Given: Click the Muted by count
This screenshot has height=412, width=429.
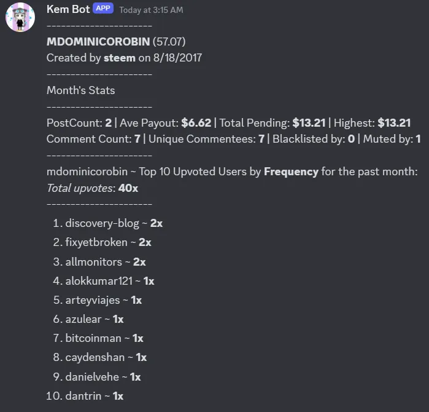Looking at the screenshot, I should coord(418,139).
